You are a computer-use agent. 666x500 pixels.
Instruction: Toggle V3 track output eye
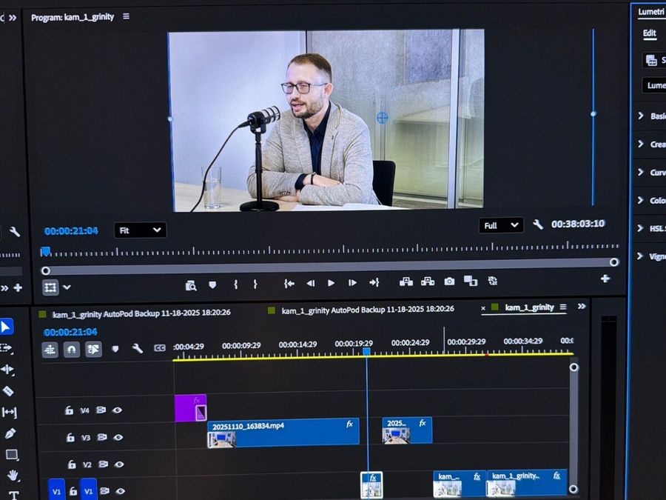pyautogui.click(x=118, y=437)
